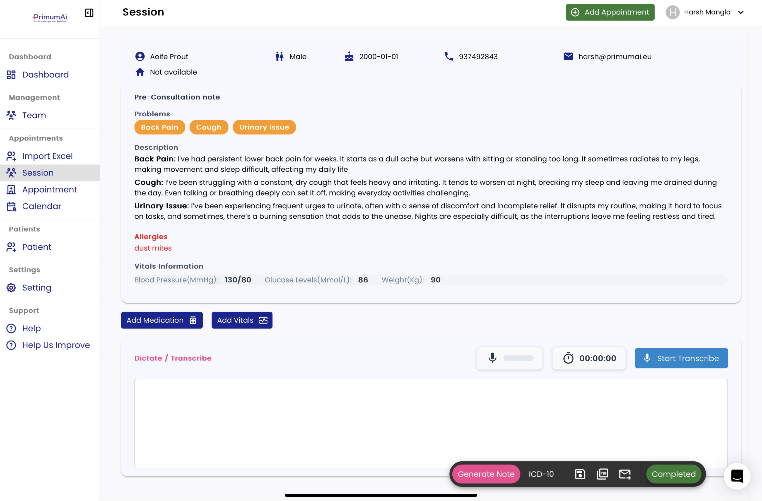Open the ICD-10 option
Screen dimensions: 762x501
pyautogui.click(x=541, y=474)
